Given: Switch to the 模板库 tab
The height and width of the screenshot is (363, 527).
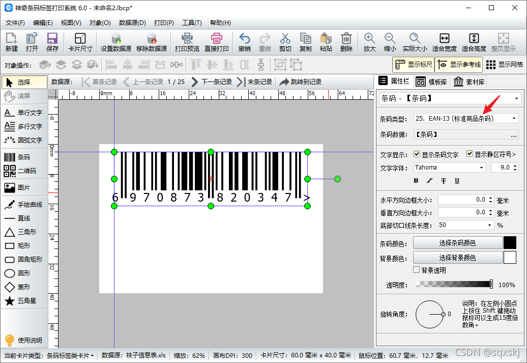Looking at the screenshot, I should tap(431, 82).
